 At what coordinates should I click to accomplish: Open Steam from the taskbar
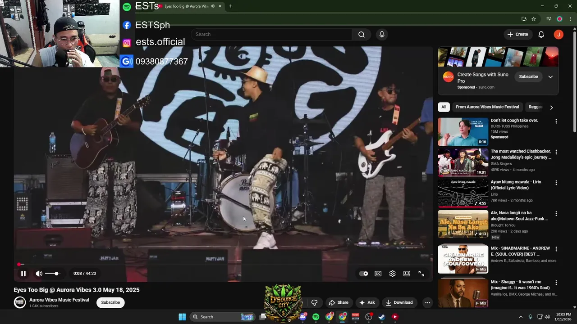point(381,317)
